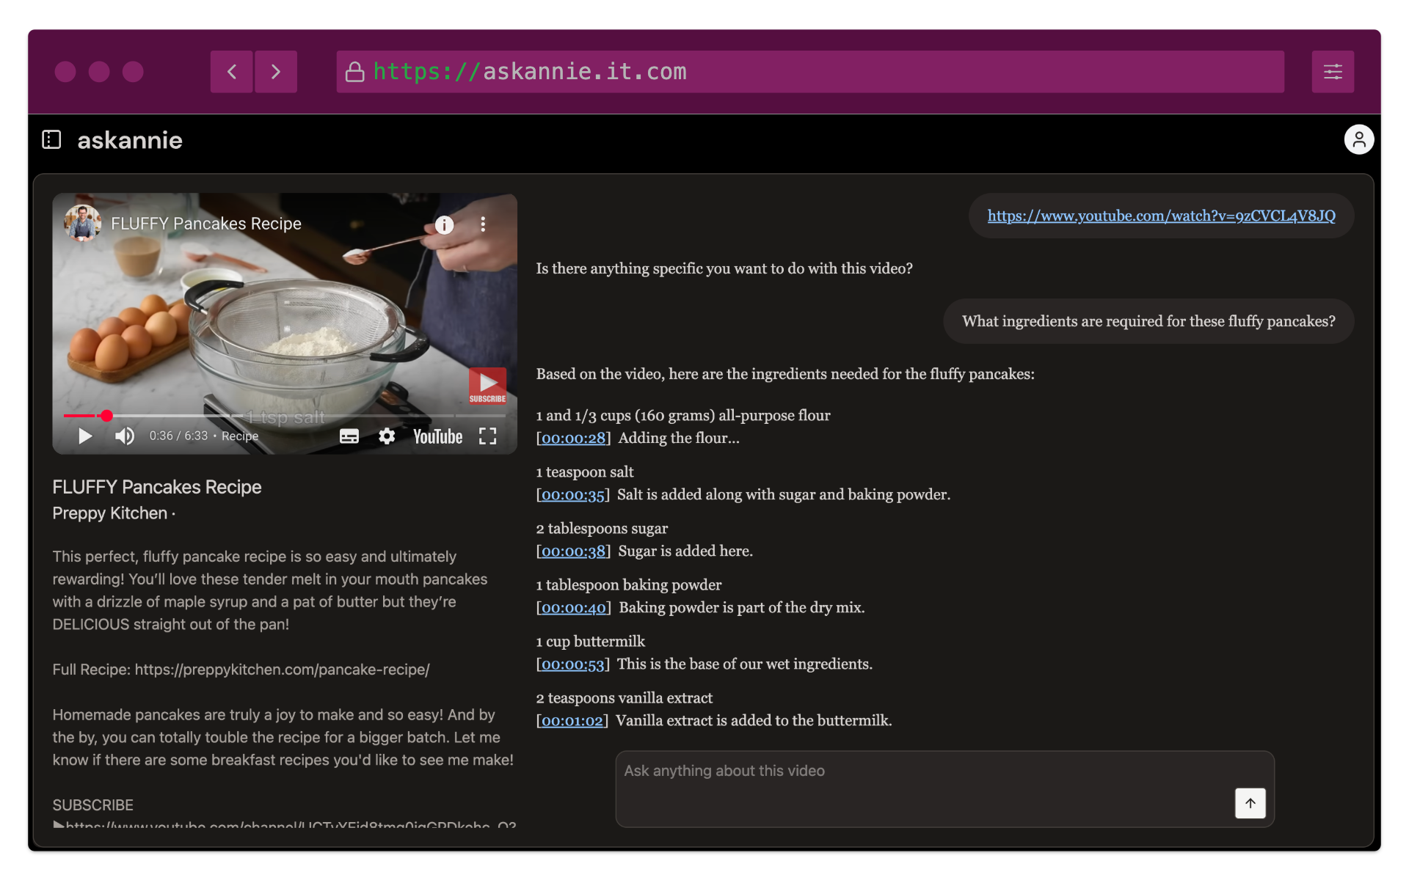Click the '2 teaspoons vanilla extract' line
This screenshot has height=880, width=1409.
tap(624, 697)
